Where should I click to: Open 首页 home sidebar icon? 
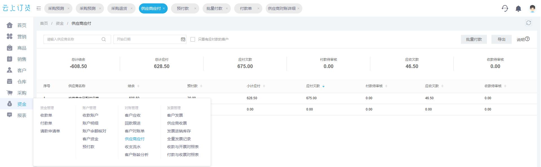(10, 25)
